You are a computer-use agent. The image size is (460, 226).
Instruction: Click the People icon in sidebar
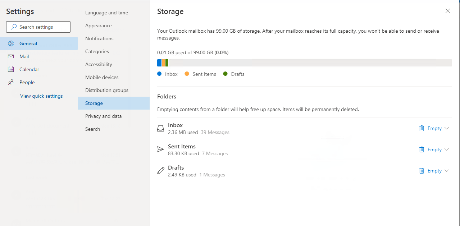click(11, 82)
